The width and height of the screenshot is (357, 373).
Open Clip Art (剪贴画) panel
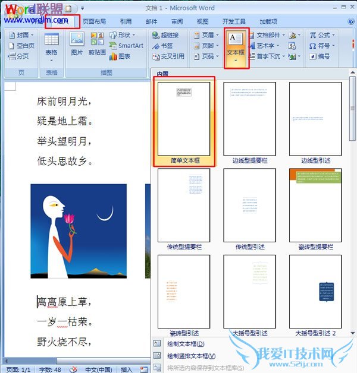97,44
